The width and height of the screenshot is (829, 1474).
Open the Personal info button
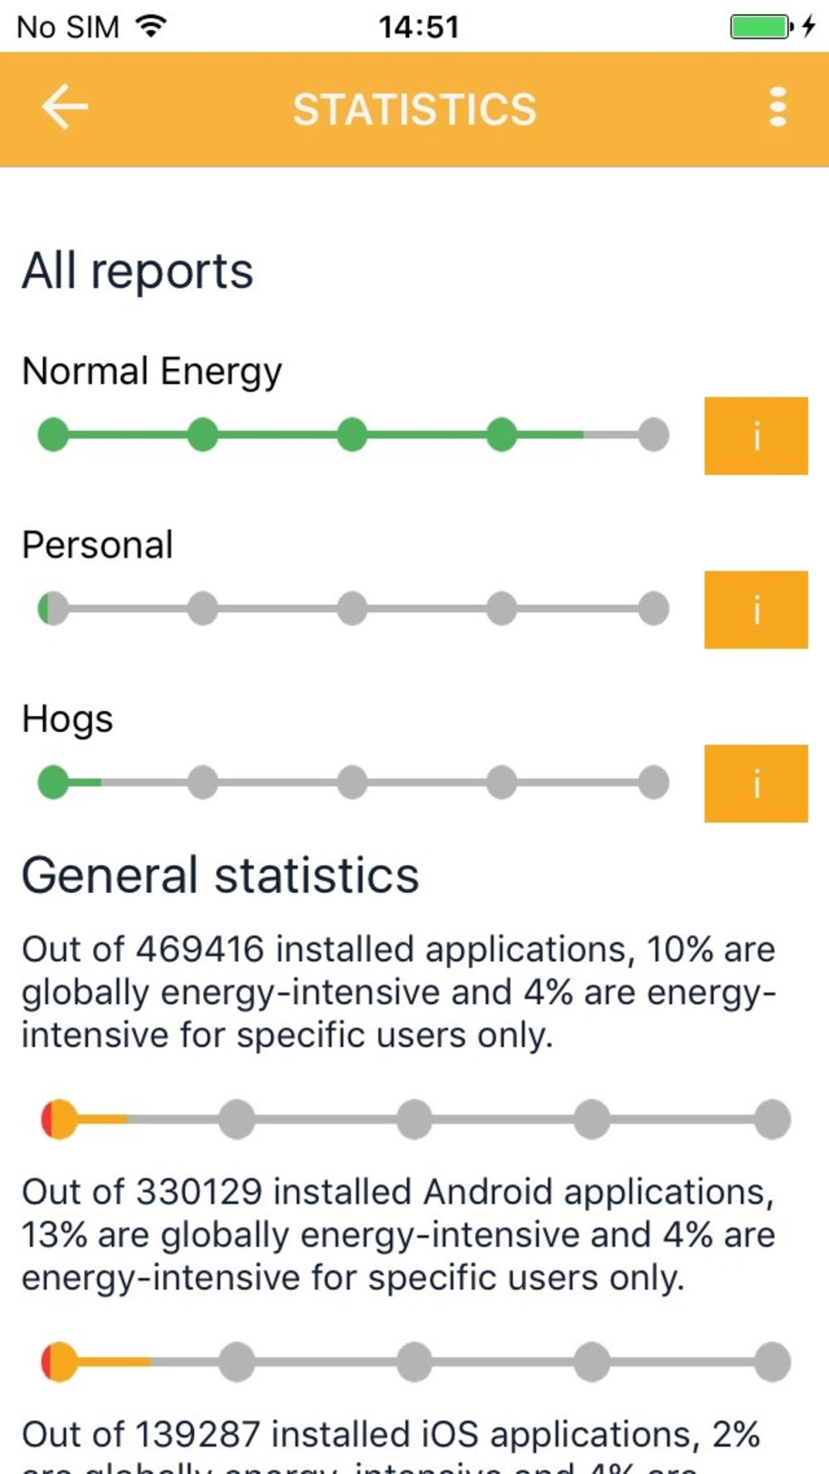756,609
